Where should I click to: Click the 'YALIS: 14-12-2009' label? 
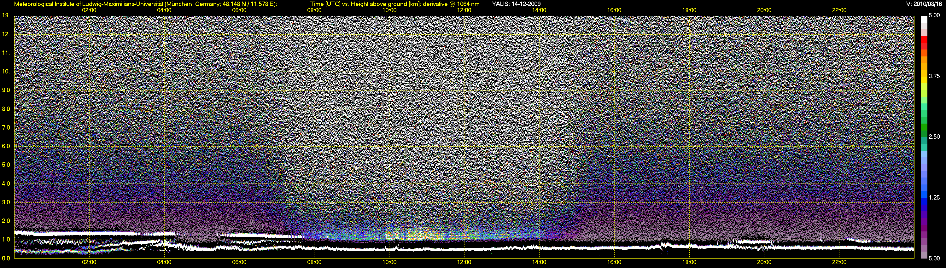516,4
